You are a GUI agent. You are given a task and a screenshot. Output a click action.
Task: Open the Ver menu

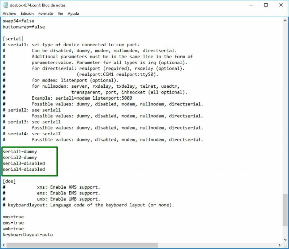(60, 13)
